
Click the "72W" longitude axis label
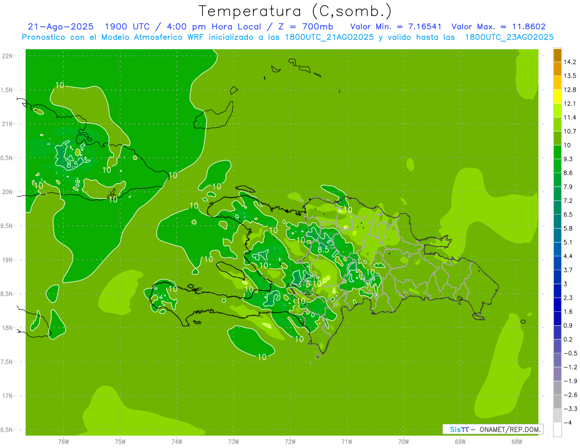tap(290, 441)
